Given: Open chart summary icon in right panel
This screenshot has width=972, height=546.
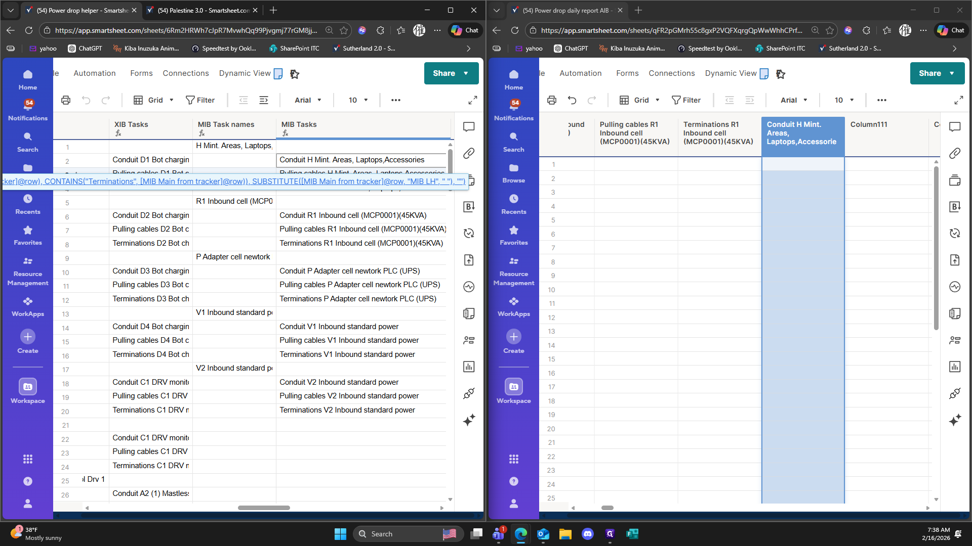Looking at the screenshot, I should click(955, 367).
